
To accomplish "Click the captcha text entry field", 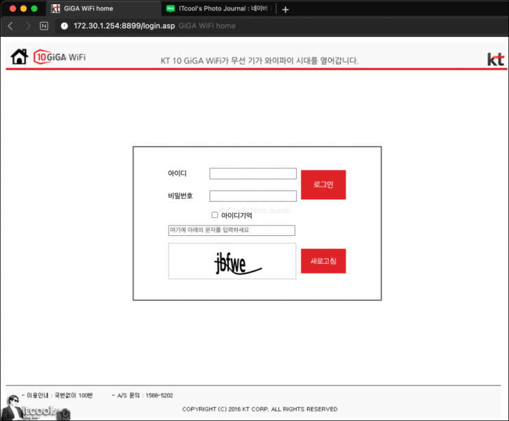I will click(232, 230).
